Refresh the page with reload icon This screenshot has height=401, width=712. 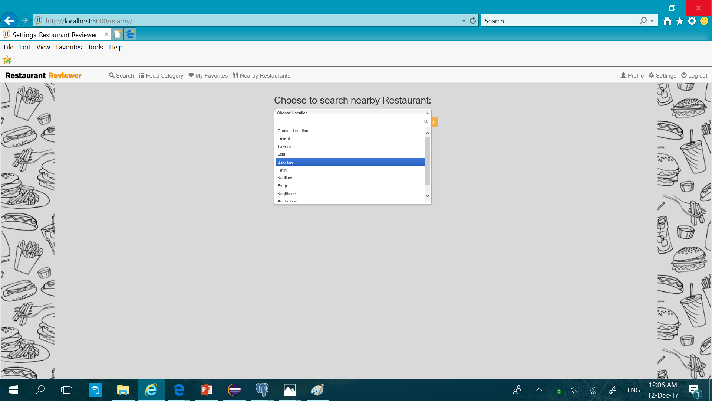[x=473, y=21]
